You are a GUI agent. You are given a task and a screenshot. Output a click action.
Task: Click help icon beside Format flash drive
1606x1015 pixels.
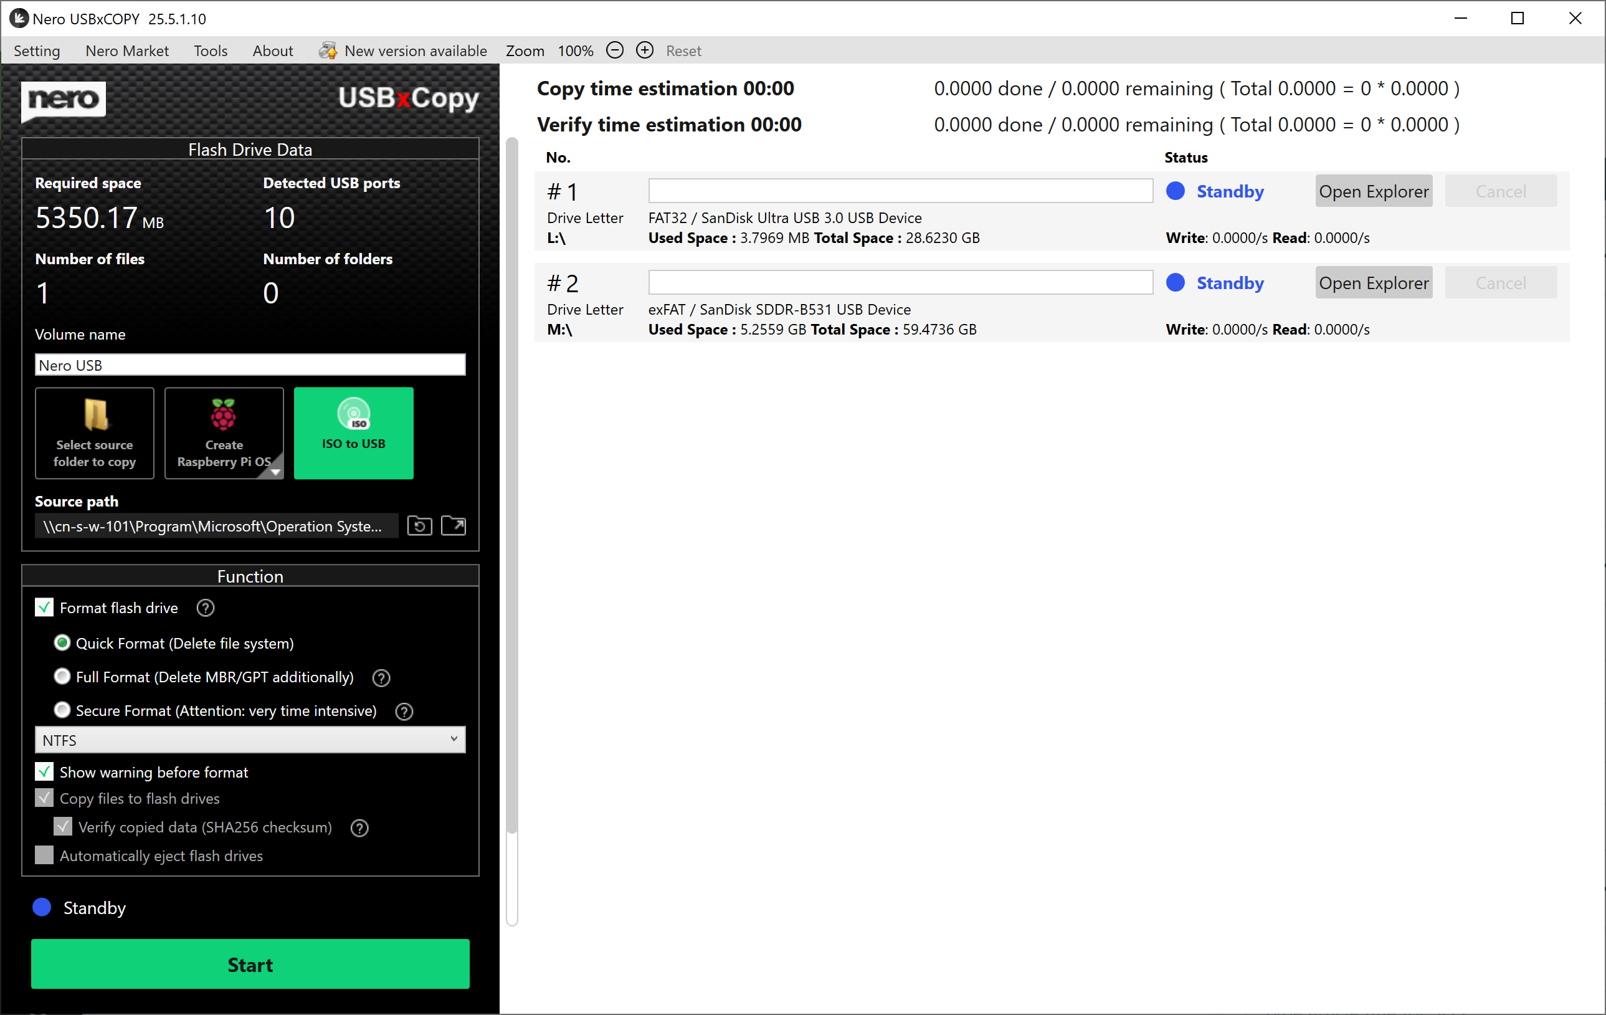coord(206,608)
